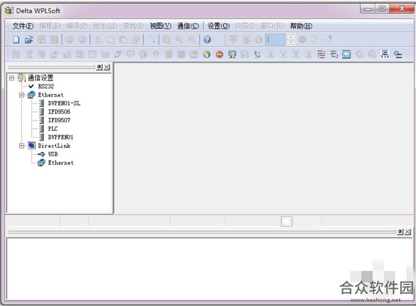
Task: Click the telephone handset icon in toolbar
Action: tap(257, 54)
